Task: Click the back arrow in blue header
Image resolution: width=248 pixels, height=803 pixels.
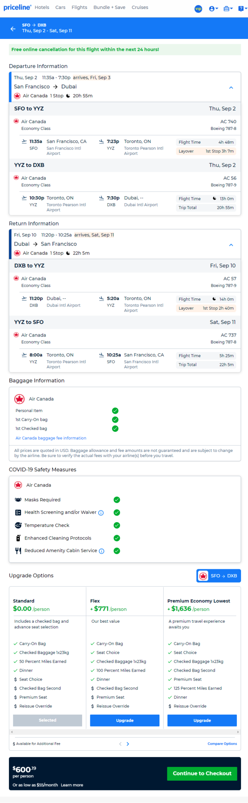Action: point(13,29)
